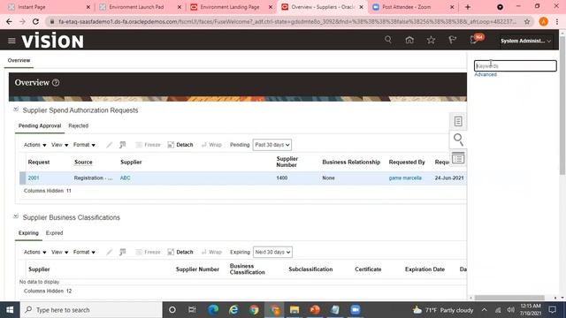This screenshot has width=566, height=318.
Task: Open View menu in Business Classifications table
Action: click(x=59, y=252)
